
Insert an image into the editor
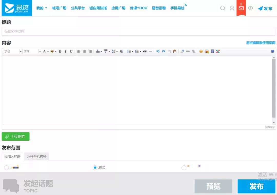click(x=207, y=51)
